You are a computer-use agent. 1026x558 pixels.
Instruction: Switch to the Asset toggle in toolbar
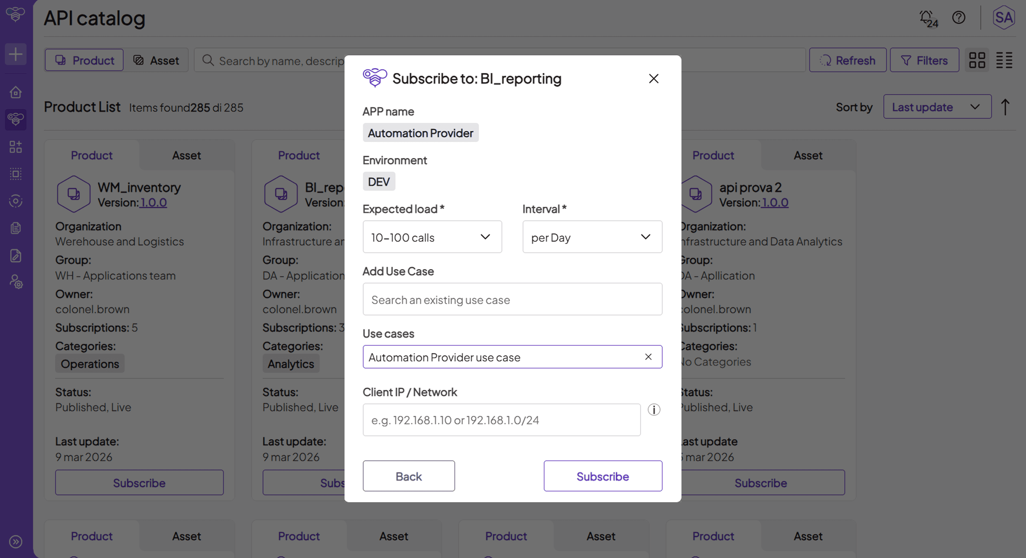(x=156, y=60)
